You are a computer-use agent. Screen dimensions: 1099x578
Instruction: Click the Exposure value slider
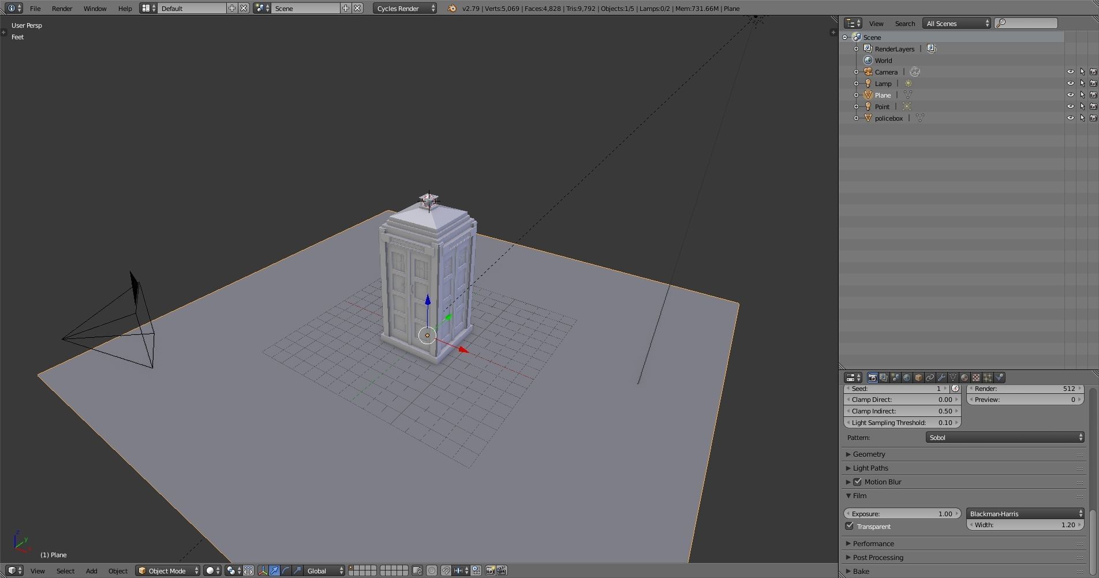pos(902,513)
